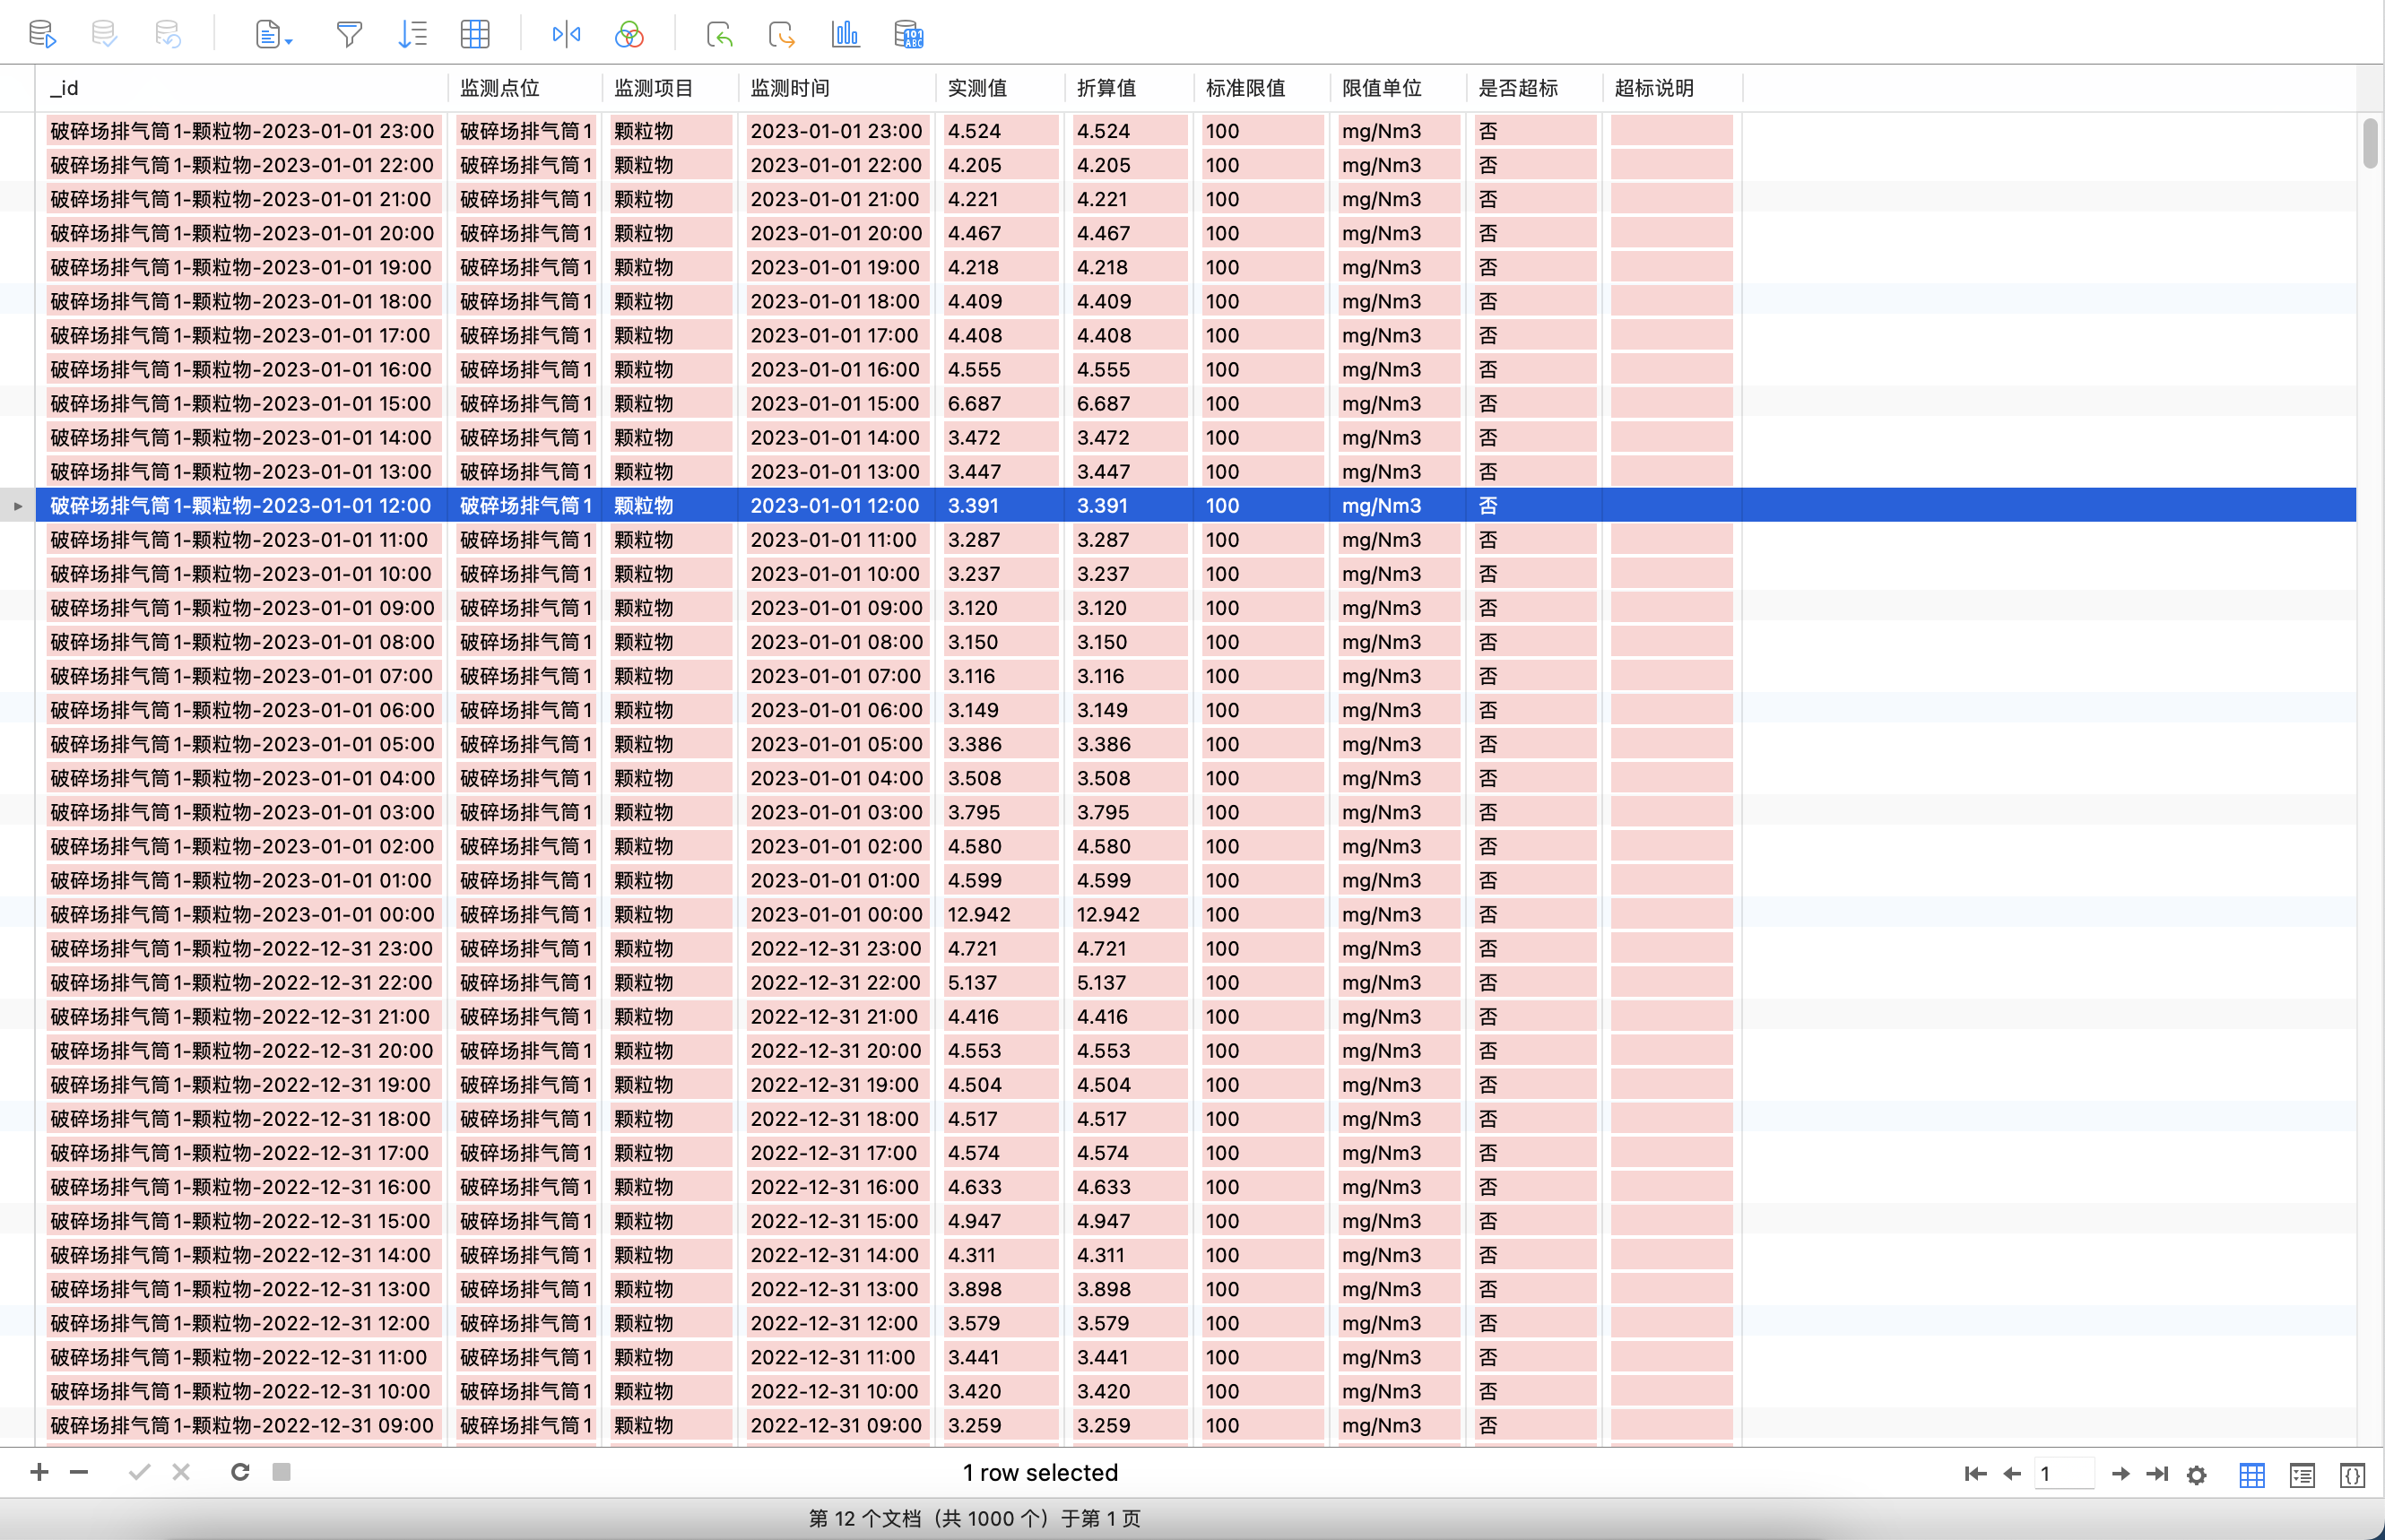The image size is (2385, 1540).
Task: Click the 实测值 cell 12.942
Action: [1000, 915]
